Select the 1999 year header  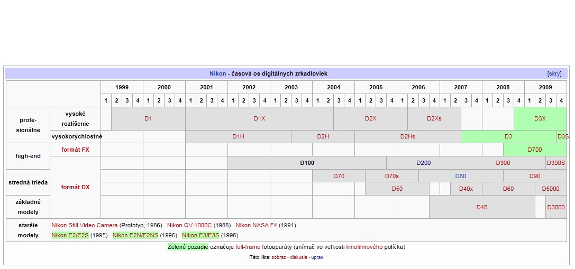pos(122,87)
